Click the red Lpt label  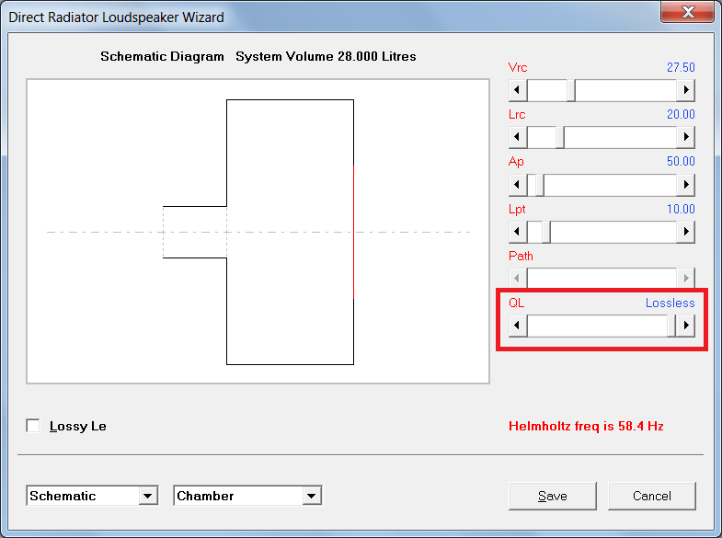(x=517, y=210)
